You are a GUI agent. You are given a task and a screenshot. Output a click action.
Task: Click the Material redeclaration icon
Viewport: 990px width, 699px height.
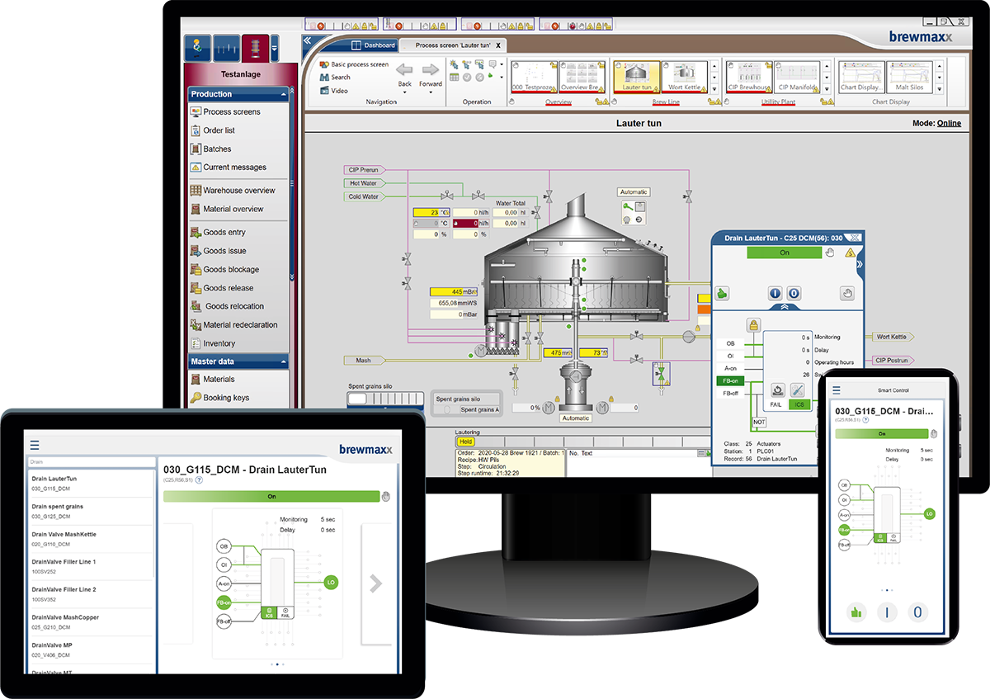tap(196, 324)
